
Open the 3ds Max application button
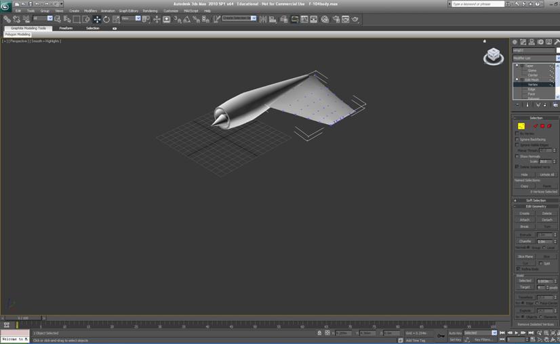tap(5, 6)
